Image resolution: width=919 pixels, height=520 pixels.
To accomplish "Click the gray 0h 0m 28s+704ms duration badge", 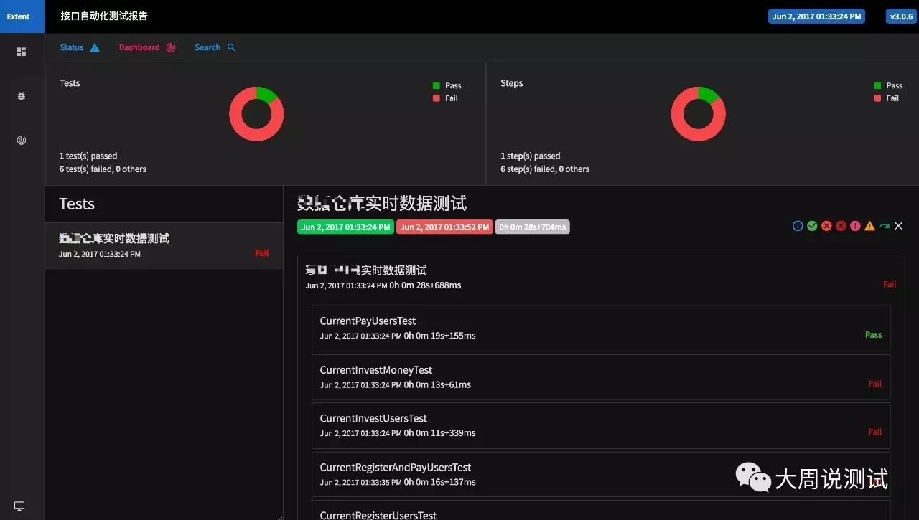I will (533, 227).
